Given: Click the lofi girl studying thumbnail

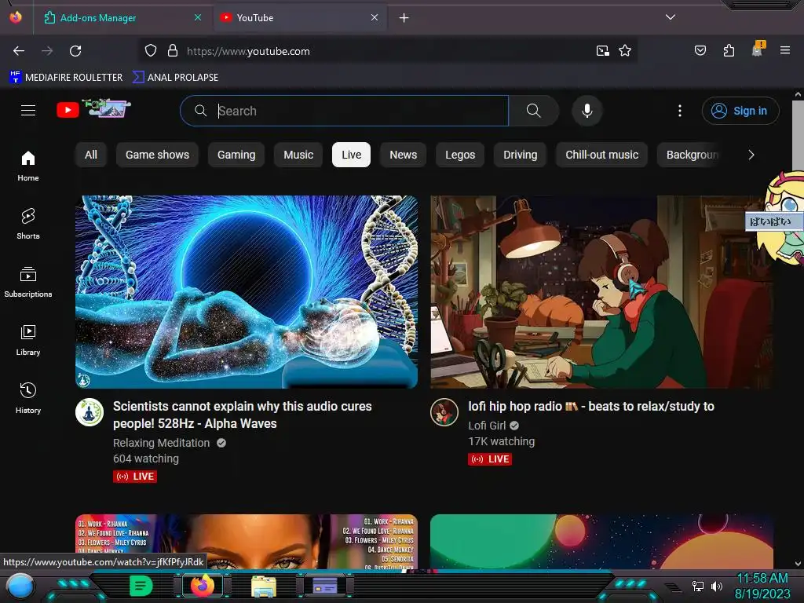Looking at the screenshot, I should point(601,292).
